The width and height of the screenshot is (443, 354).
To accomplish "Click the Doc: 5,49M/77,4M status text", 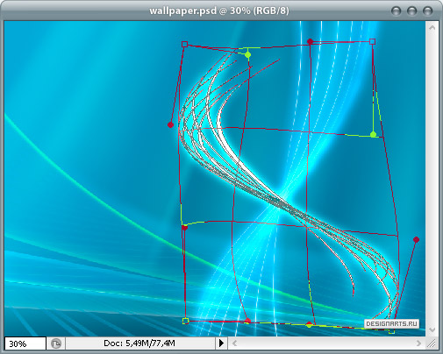I will 139,343.
